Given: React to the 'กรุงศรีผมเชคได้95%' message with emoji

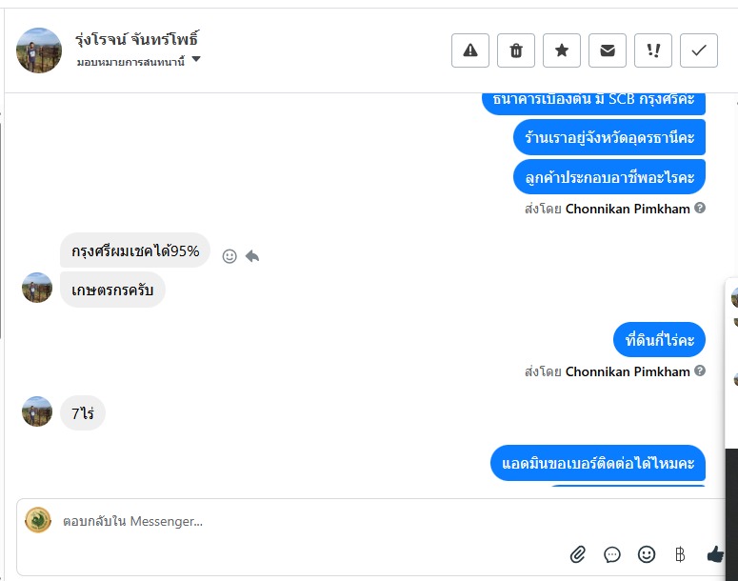Looking at the screenshot, I should [x=229, y=255].
